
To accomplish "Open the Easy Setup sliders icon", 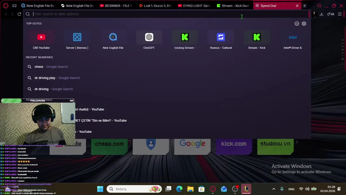I will point(340,14).
